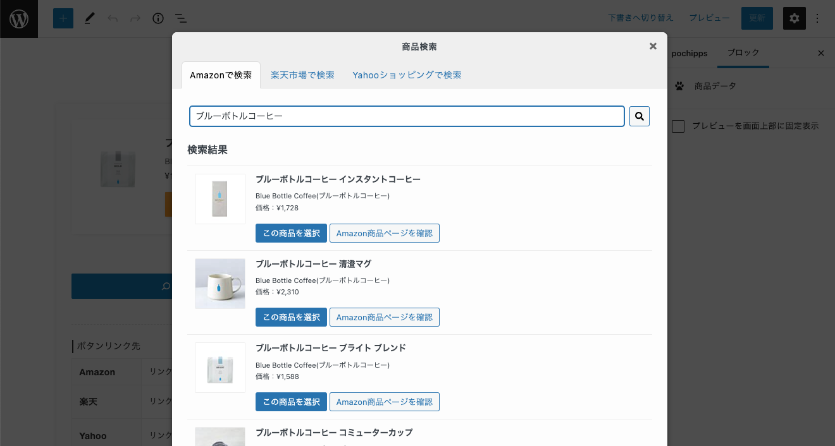Click the paw icon beside 商品データ

coord(679,86)
